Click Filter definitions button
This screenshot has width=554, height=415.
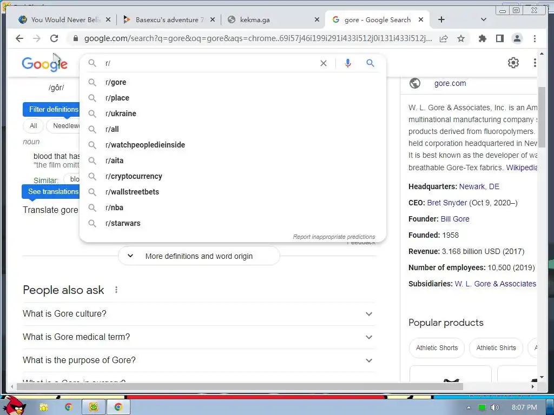51,109
